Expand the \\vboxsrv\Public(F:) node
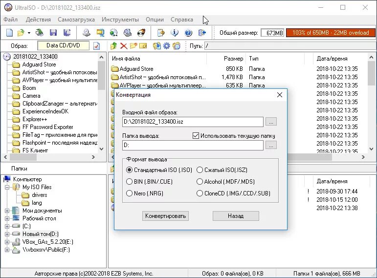 point(7,250)
